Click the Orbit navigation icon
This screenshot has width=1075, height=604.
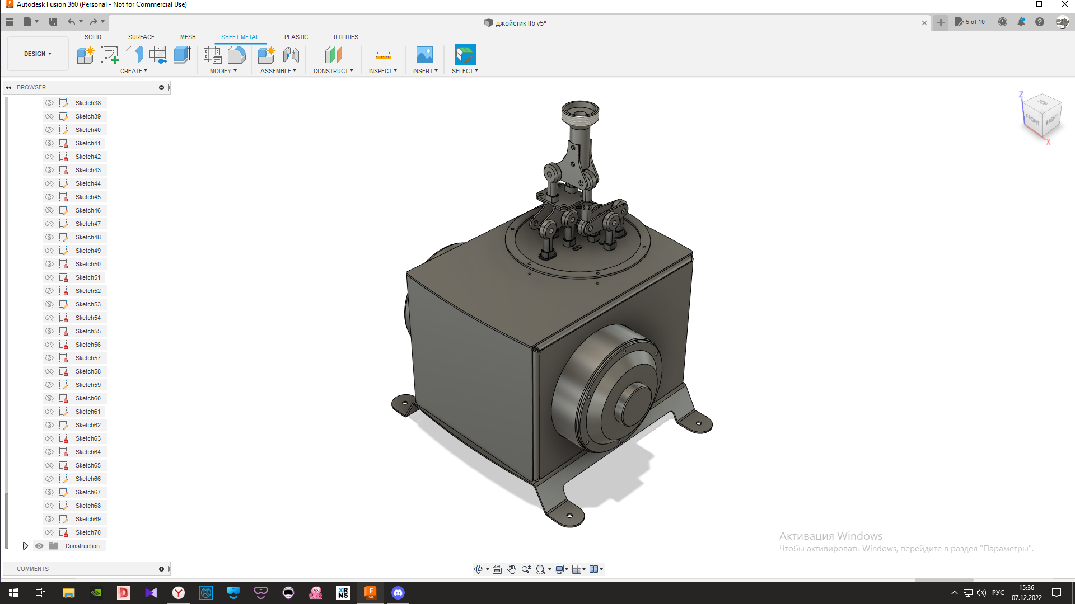coord(479,569)
